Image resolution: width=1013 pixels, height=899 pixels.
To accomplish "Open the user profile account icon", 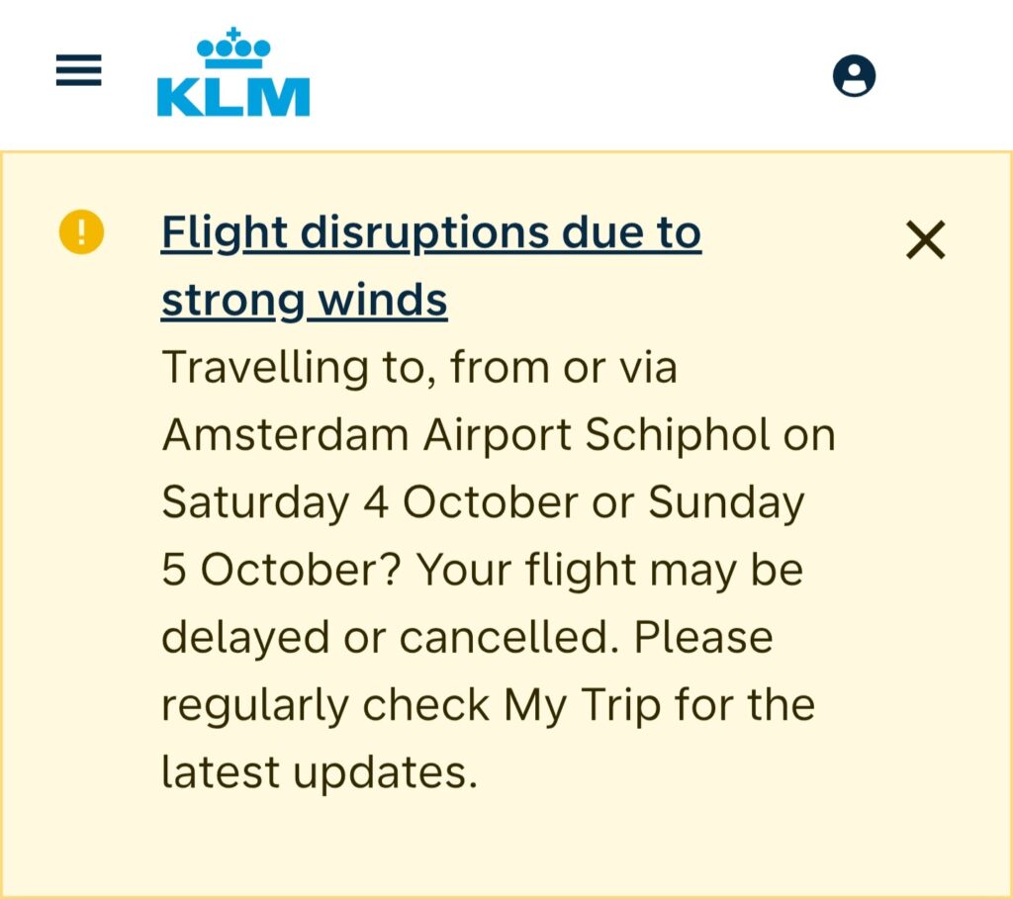I will point(854,75).
